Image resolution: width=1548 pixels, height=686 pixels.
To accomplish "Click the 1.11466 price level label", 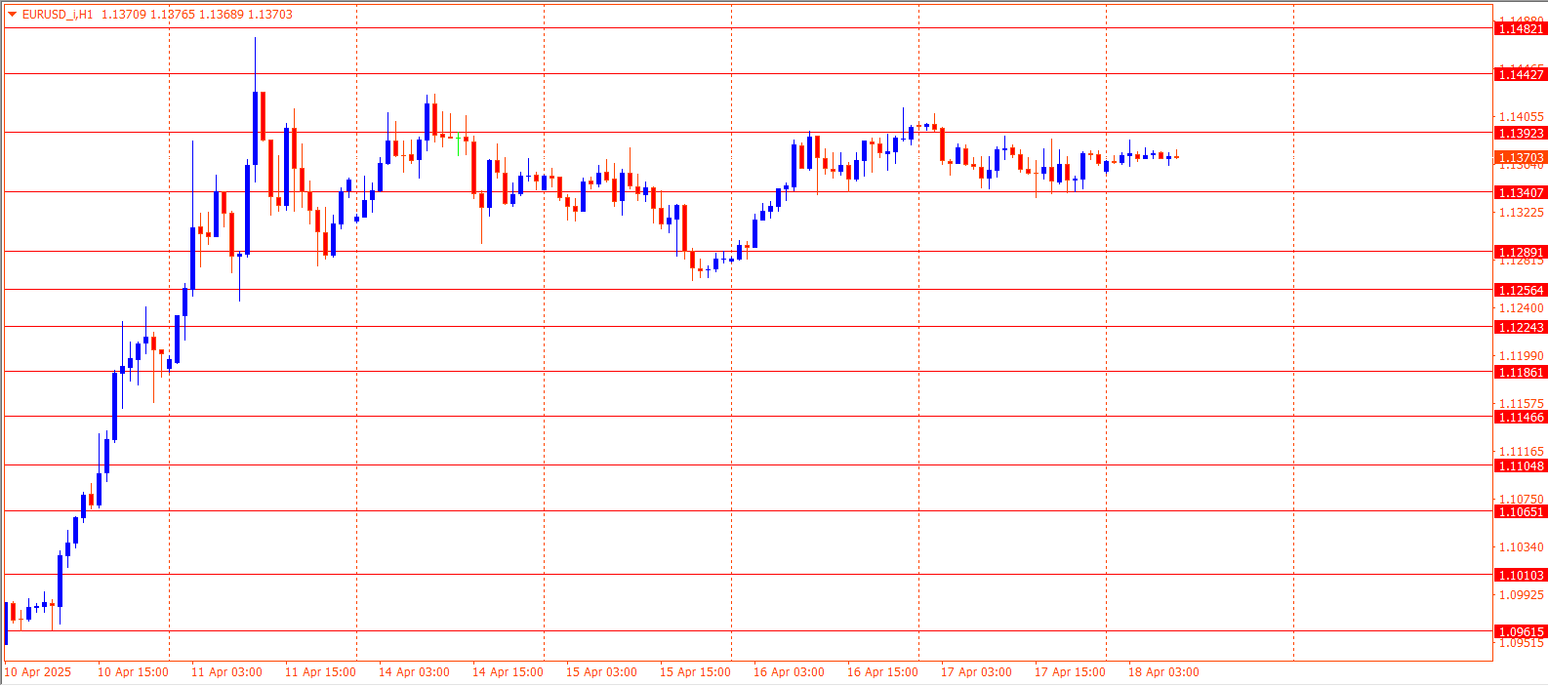I will (x=1521, y=418).
